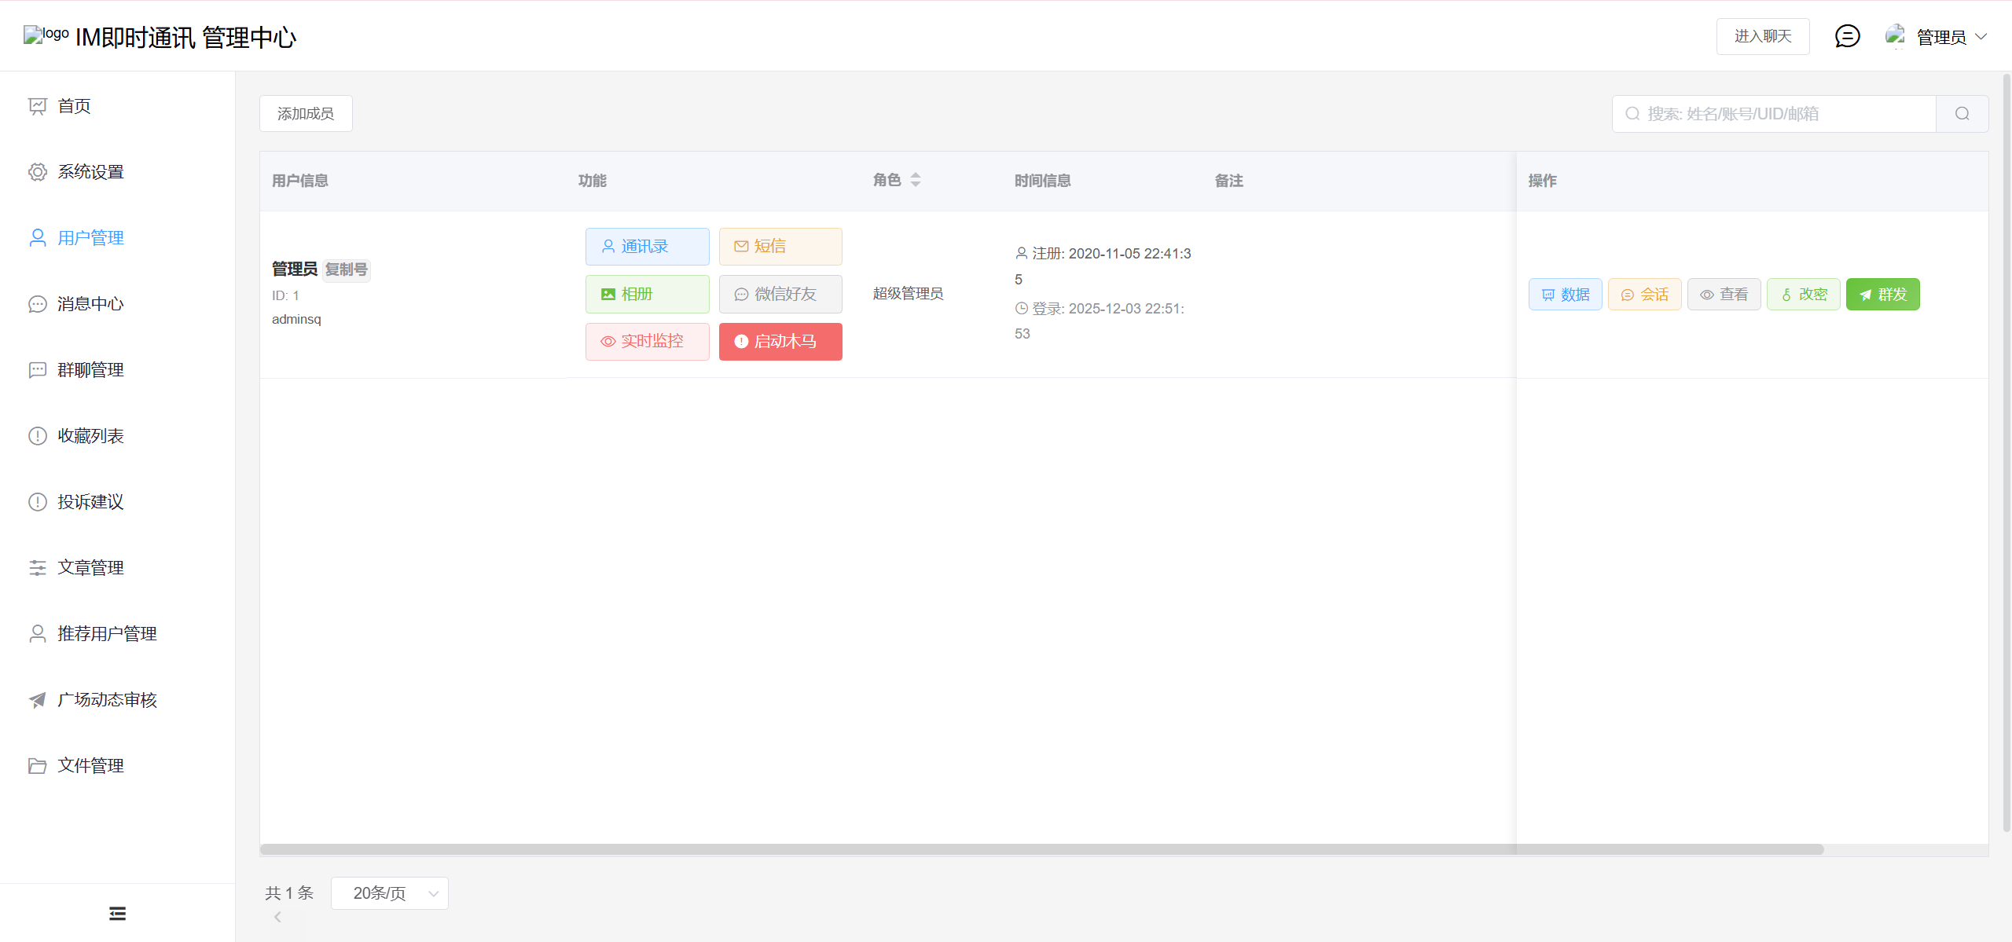The height and width of the screenshot is (942, 2012).
Task: Sort the 角色 column using its arrows
Action: (916, 180)
